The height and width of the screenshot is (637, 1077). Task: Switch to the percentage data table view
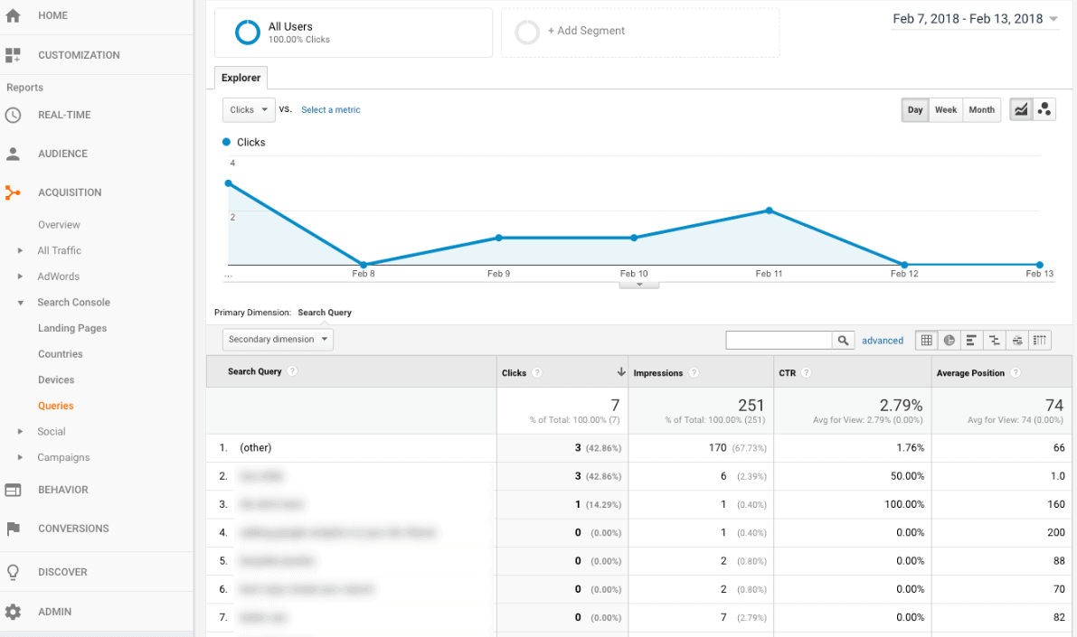(x=949, y=340)
